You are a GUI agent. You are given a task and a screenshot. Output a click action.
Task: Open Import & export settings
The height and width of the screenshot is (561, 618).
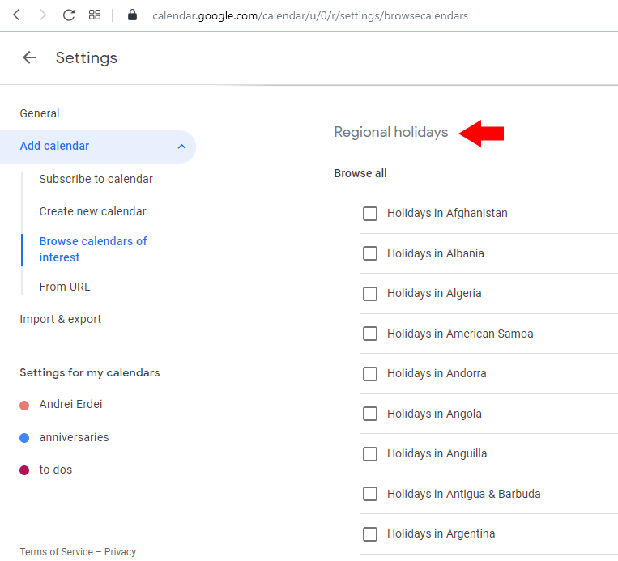point(61,319)
